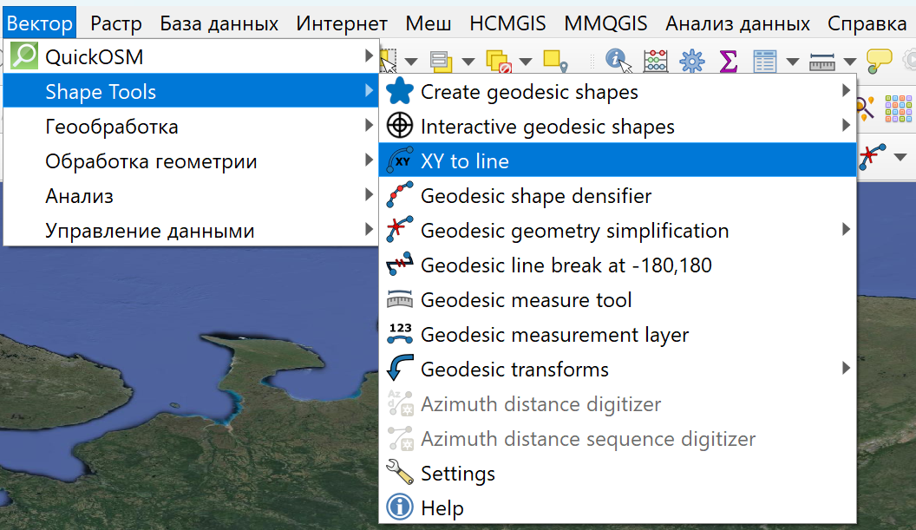Open dropdown arrow beside geodesic simplification toolbar icon

click(x=900, y=157)
